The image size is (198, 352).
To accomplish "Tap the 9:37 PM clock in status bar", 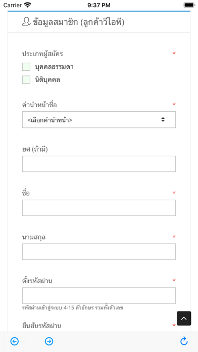I will pos(99,5).
